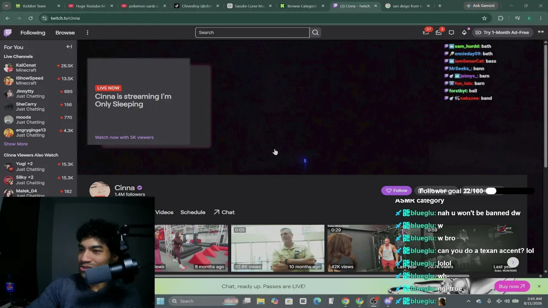
Task: Dismiss the passes banner
Action: pyautogui.click(x=539, y=286)
